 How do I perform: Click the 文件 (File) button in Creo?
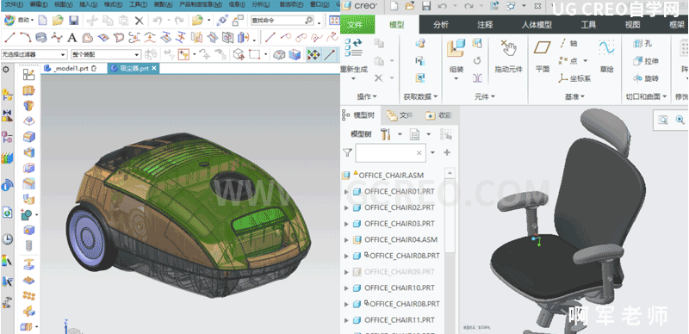tap(357, 25)
